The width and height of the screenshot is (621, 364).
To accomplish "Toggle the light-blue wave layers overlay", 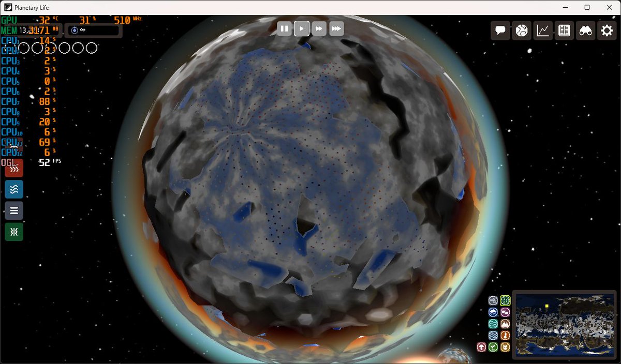I will click(x=493, y=336).
